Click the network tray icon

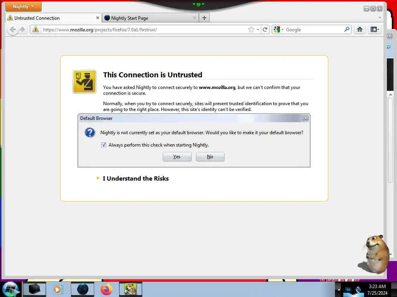click(x=349, y=290)
